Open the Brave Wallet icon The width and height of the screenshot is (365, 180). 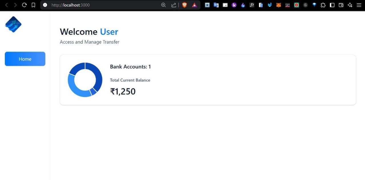tap(341, 5)
